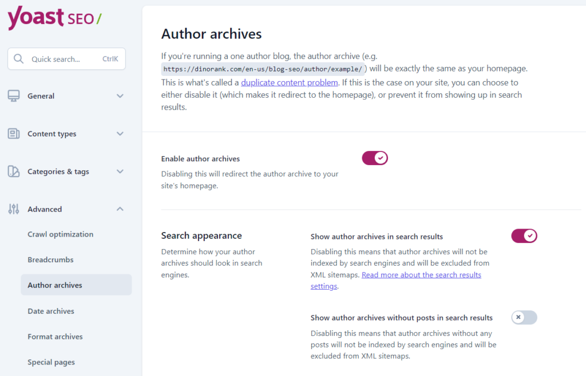
Task: Disable Show author archives in search results
Action: click(524, 236)
